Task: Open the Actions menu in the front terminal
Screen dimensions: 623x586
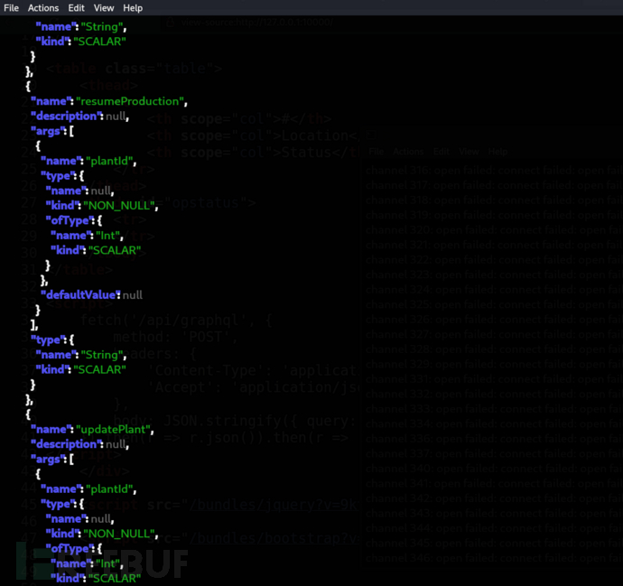Action: pyautogui.click(x=43, y=8)
